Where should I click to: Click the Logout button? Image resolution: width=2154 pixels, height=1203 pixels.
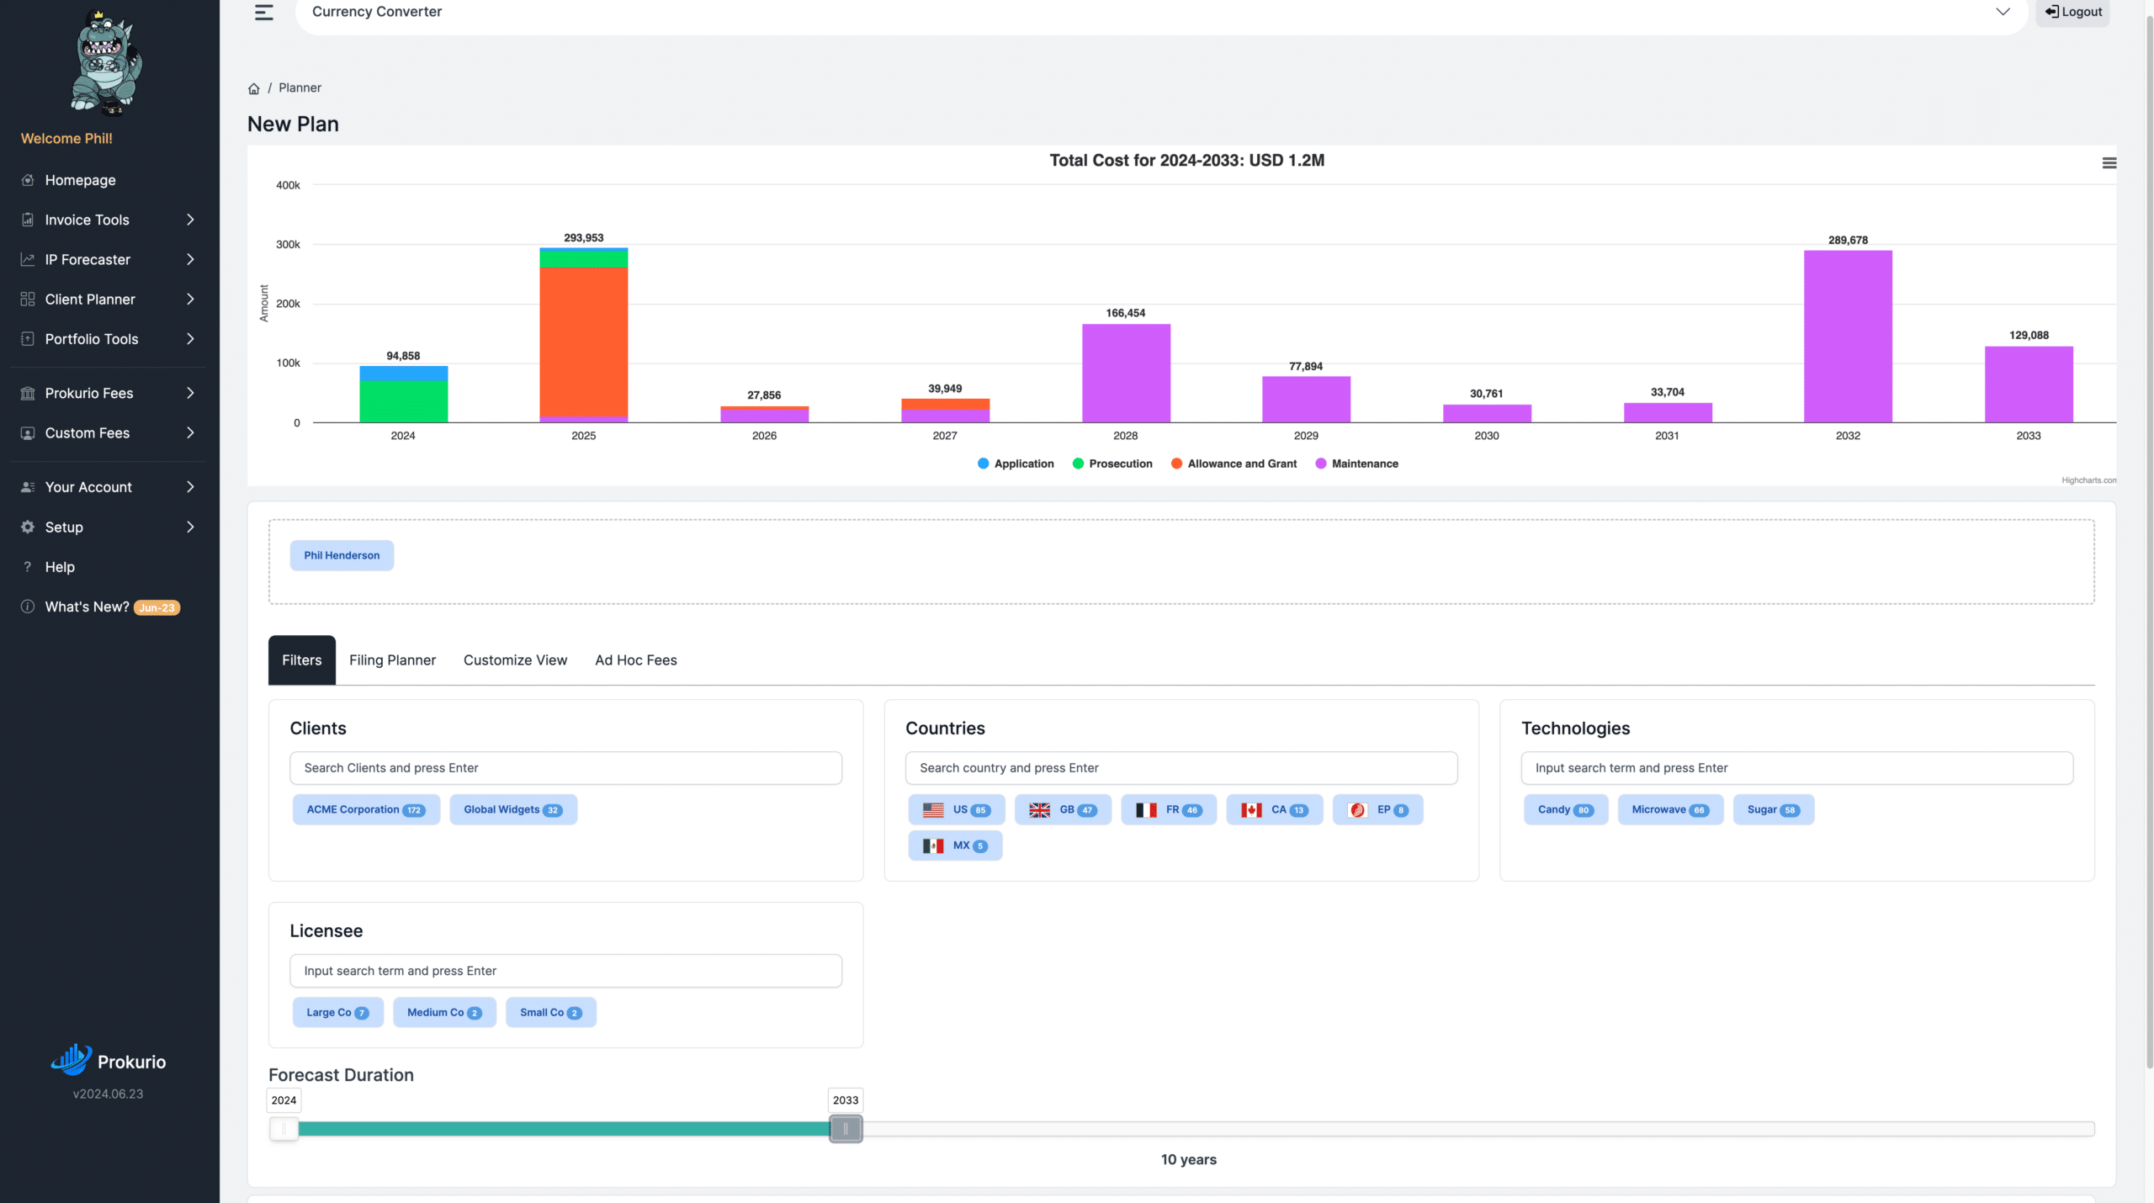(2073, 12)
